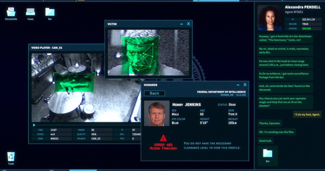The height and width of the screenshot is (171, 325).
Task: Click message 'Thanks, Operator.'
Action: click(x=270, y=123)
